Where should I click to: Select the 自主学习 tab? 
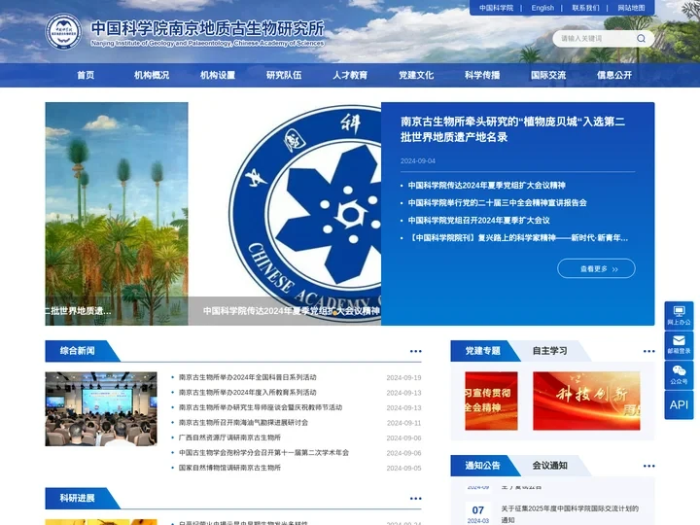[x=549, y=351]
